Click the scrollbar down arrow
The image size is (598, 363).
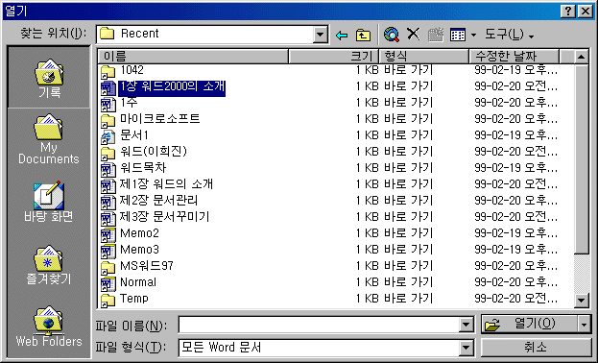(581, 301)
